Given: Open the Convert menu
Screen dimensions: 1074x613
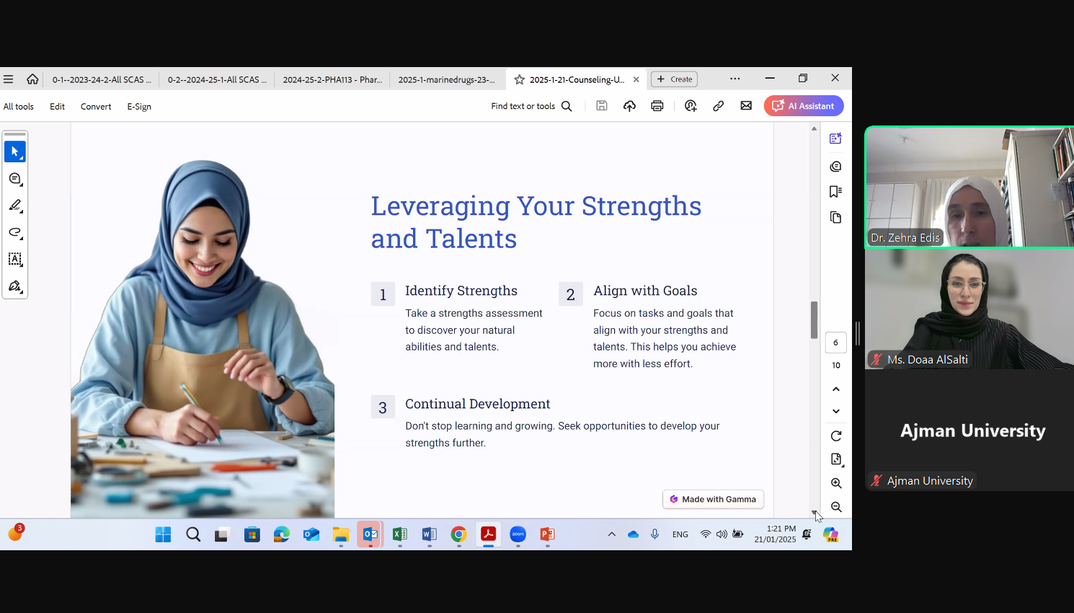Looking at the screenshot, I should pos(96,107).
